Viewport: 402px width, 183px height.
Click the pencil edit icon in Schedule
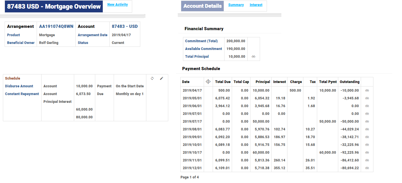point(161,78)
